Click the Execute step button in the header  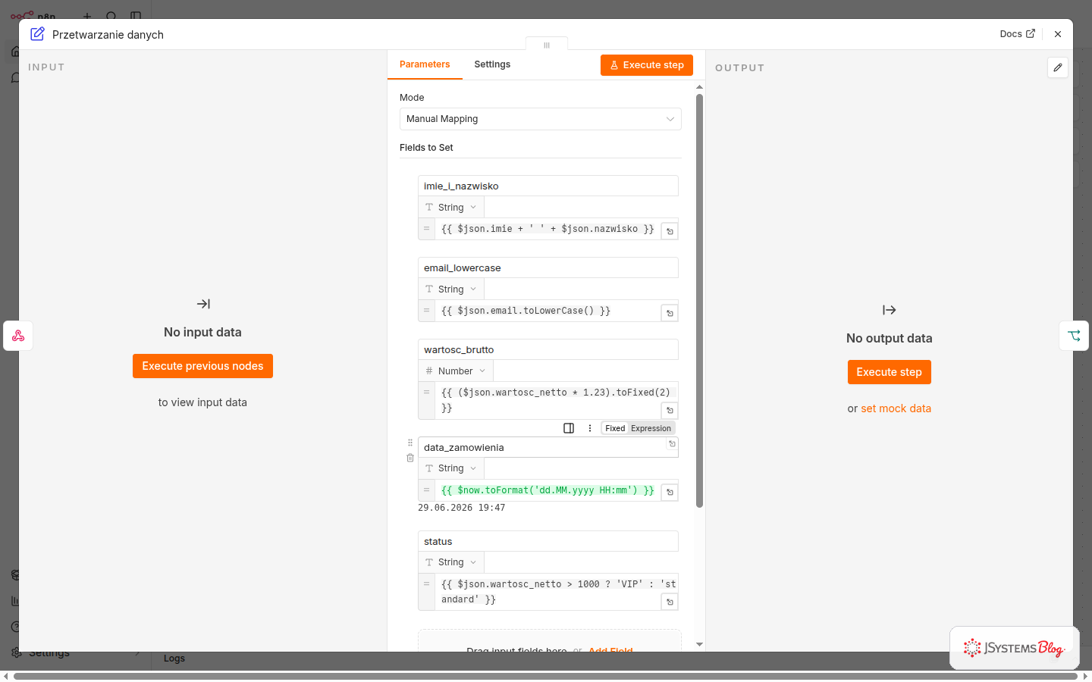647,65
